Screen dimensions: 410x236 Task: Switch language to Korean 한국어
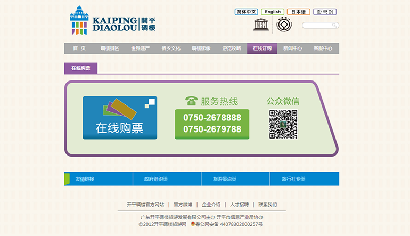point(325,12)
